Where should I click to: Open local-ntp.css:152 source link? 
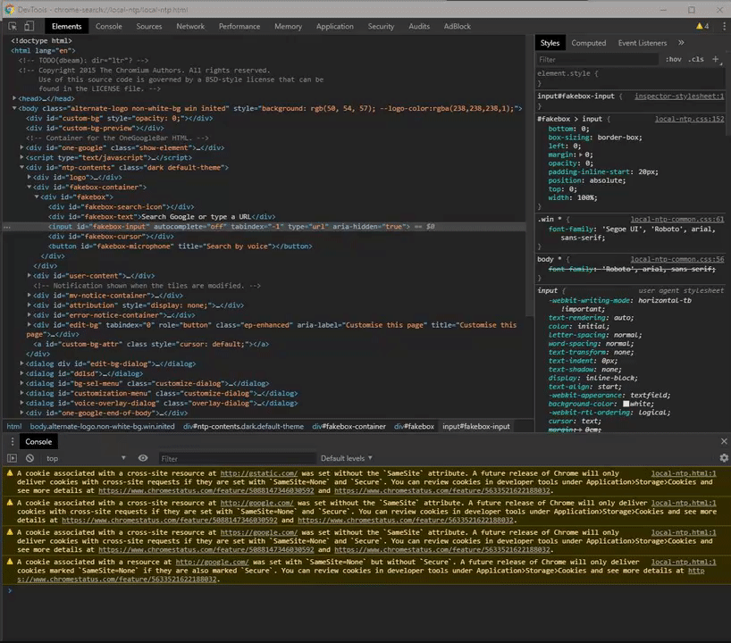688,119
